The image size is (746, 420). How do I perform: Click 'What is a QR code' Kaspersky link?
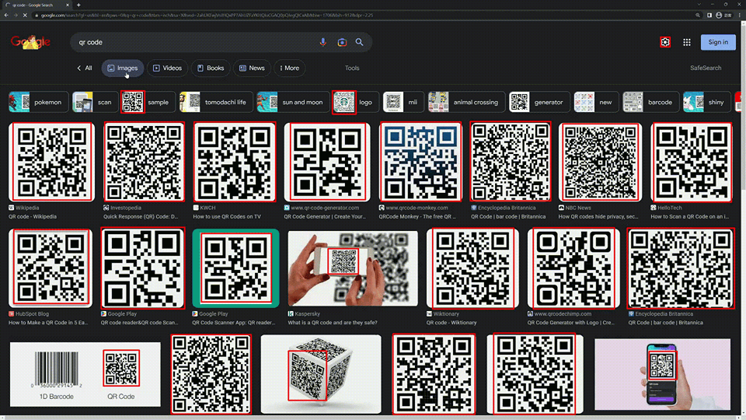(333, 323)
